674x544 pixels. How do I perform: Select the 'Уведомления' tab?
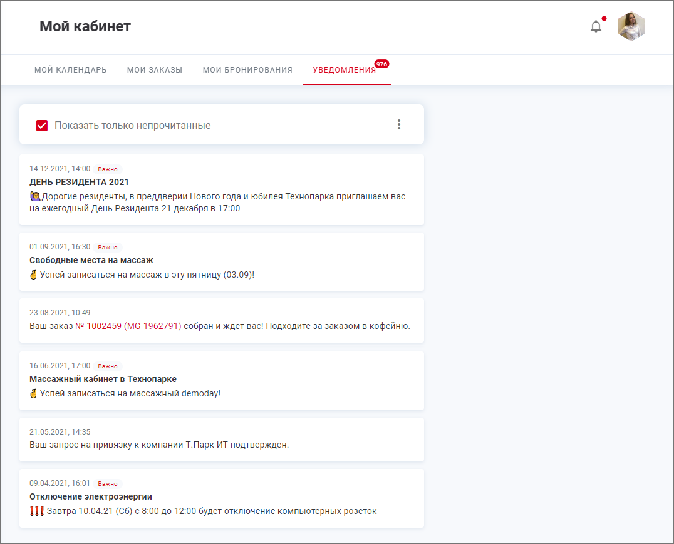pyautogui.click(x=345, y=70)
